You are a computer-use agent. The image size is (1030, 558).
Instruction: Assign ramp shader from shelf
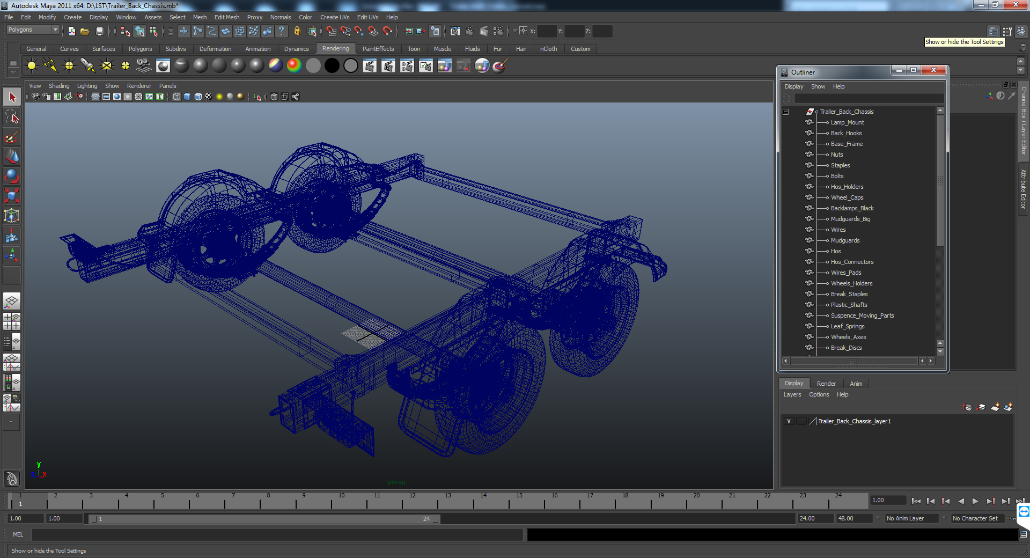(294, 66)
